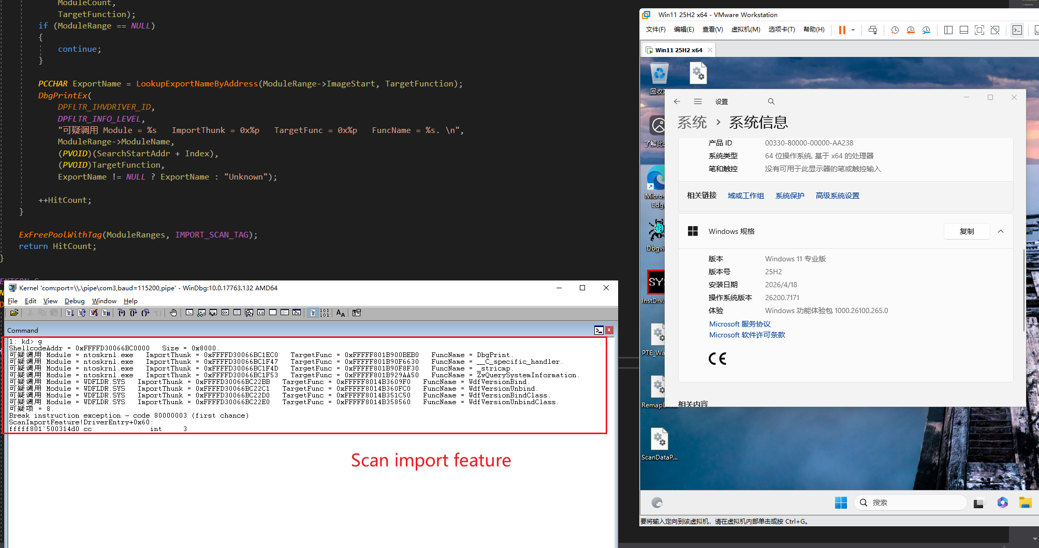Click the Unity mode icon in VMware
Screen dimensions: 1039x548
point(995,30)
